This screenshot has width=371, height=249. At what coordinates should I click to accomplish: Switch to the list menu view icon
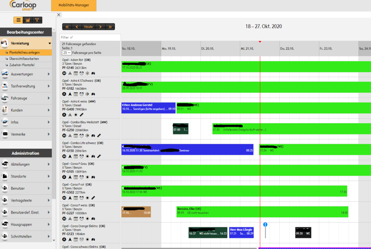[x=18, y=20]
